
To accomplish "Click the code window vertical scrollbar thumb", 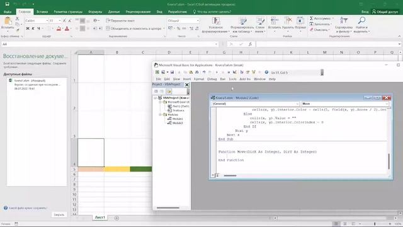I will 389,161.
